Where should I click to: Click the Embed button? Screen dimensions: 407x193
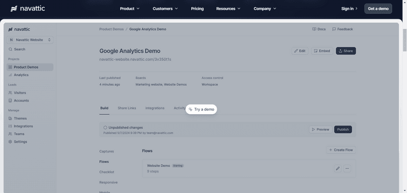pyautogui.click(x=322, y=51)
